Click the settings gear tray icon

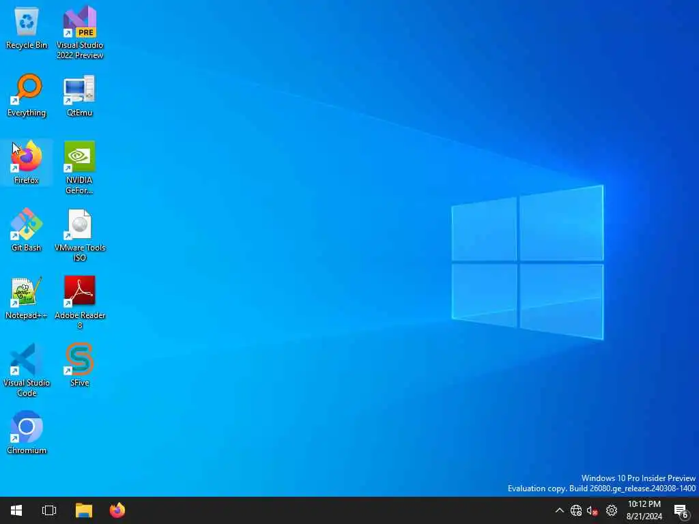pyautogui.click(x=611, y=510)
